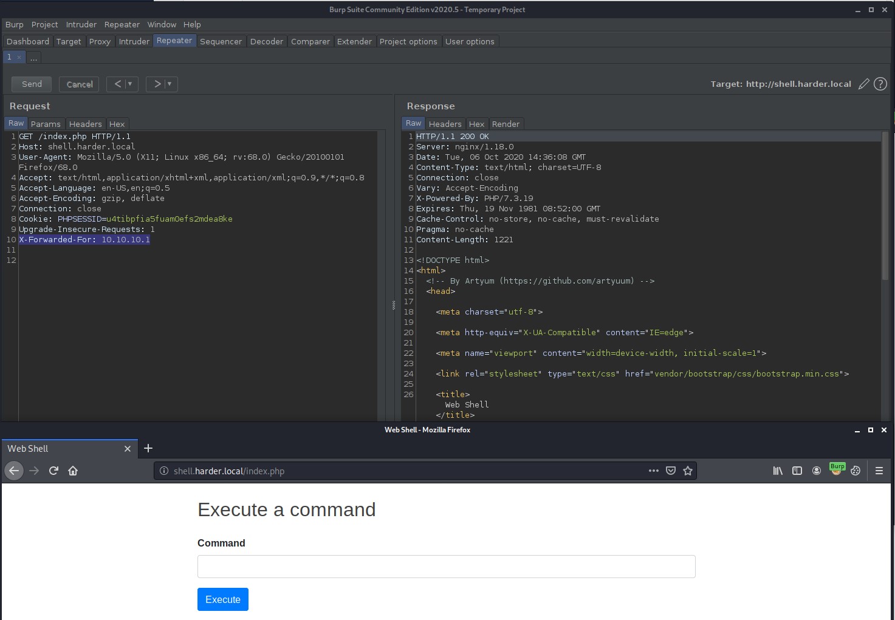This screenshot has width=895, height=620.
Task: Open page actions three-dots menu
Action: point(654,471)
